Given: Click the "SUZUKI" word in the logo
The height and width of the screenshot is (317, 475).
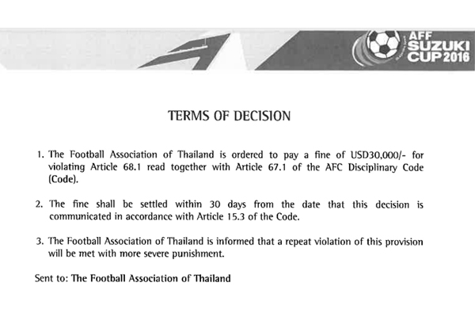Looking at the screenshot, I should tap(428, 44).
